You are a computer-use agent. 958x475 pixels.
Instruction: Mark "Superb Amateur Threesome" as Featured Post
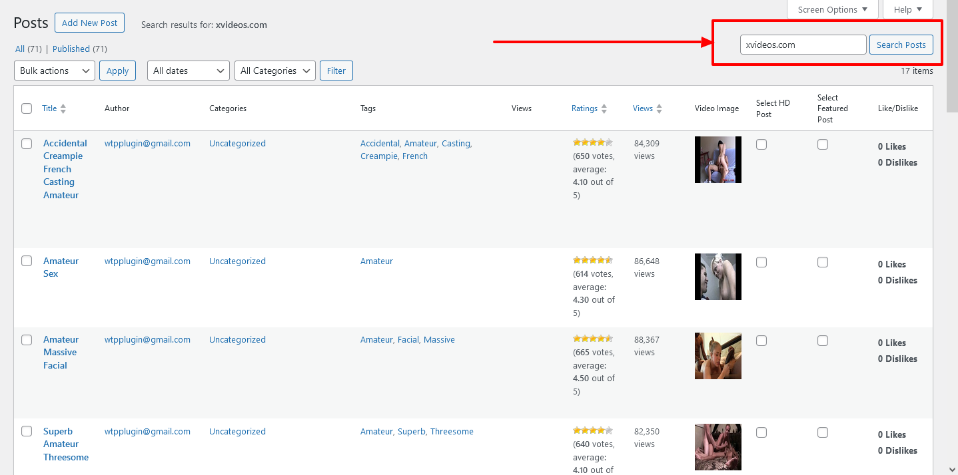[823, 432]
